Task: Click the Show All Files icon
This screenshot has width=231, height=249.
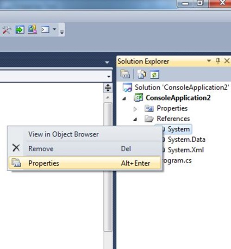Action: [141, 74]
